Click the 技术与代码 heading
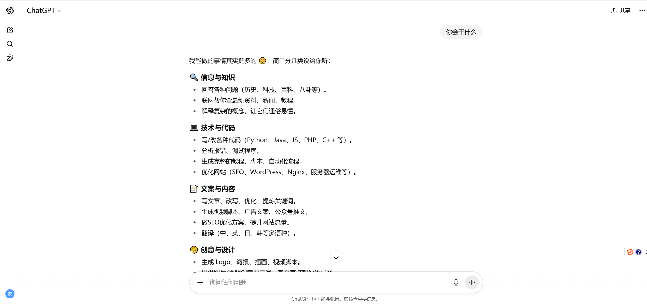 tap(218, 128)
